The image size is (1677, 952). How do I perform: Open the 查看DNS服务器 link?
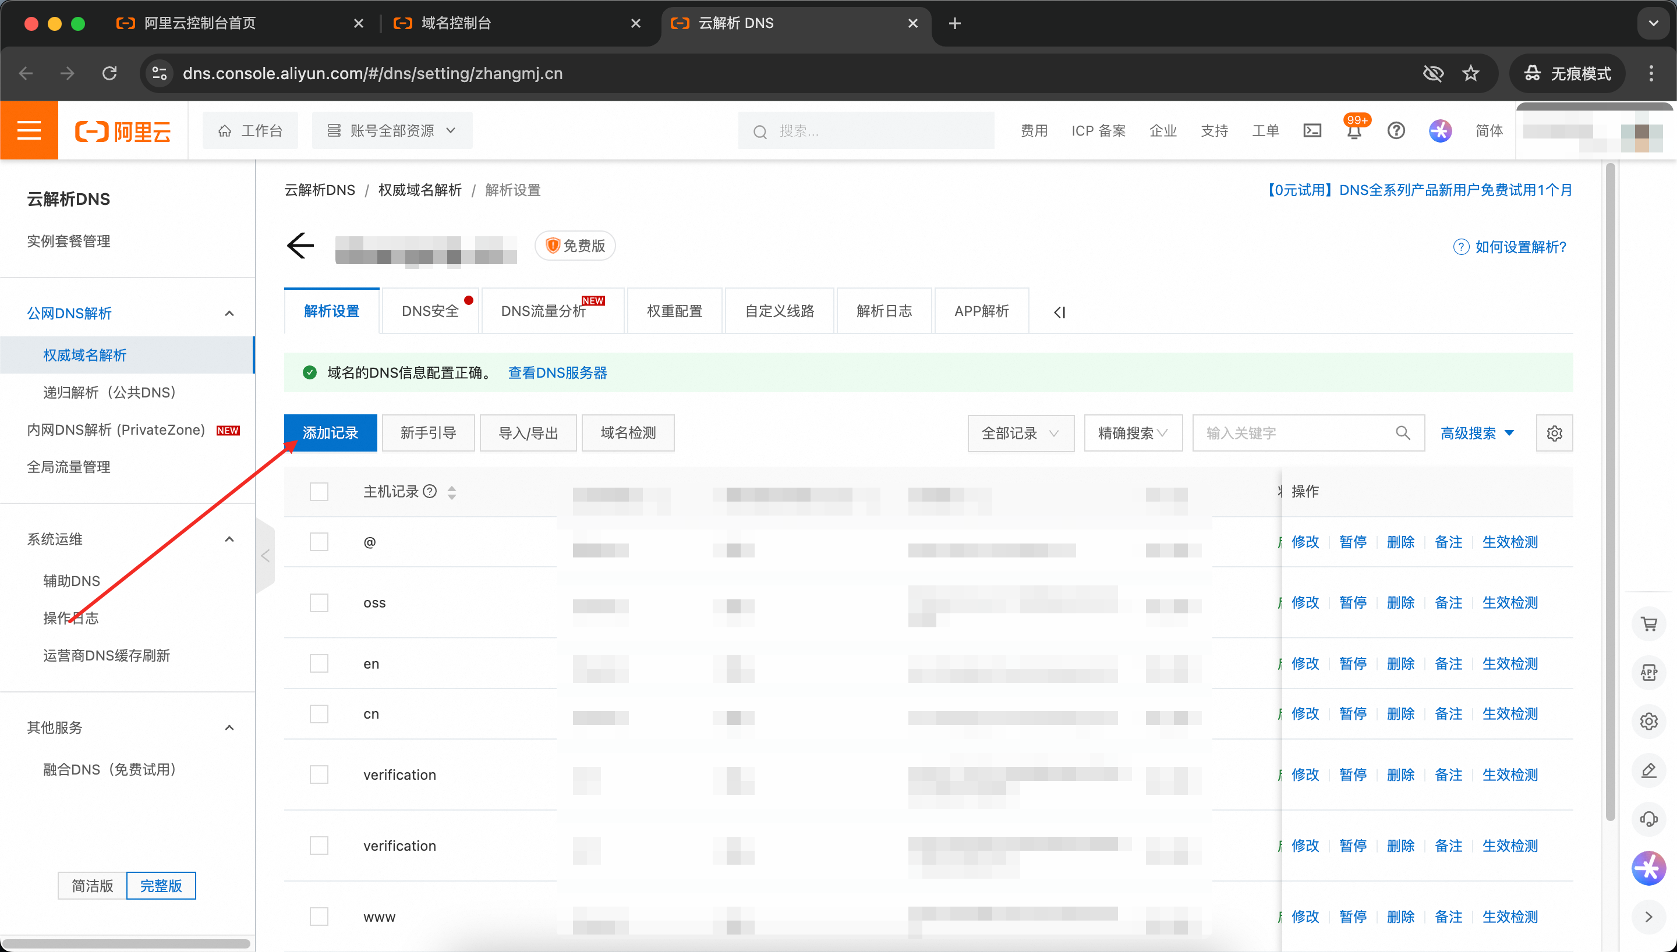click(557, 372)
